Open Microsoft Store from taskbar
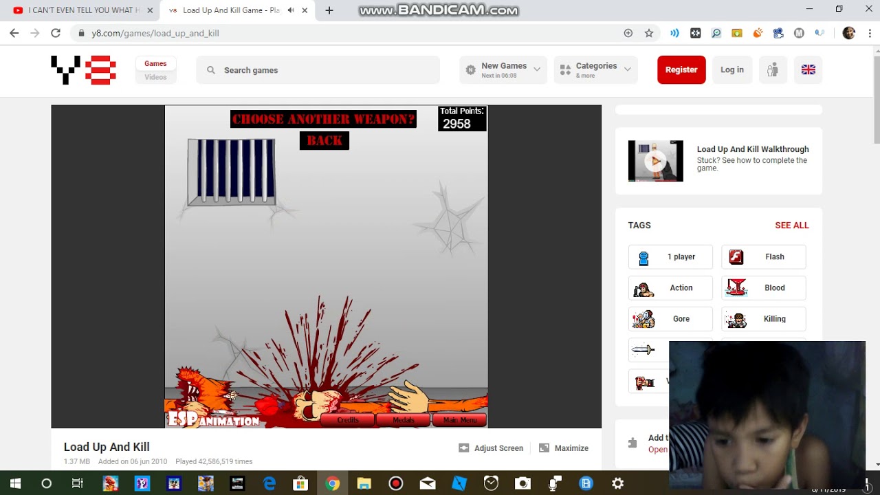Image resolution: width=880 pixels, height=495 pixels. [300, 483]
